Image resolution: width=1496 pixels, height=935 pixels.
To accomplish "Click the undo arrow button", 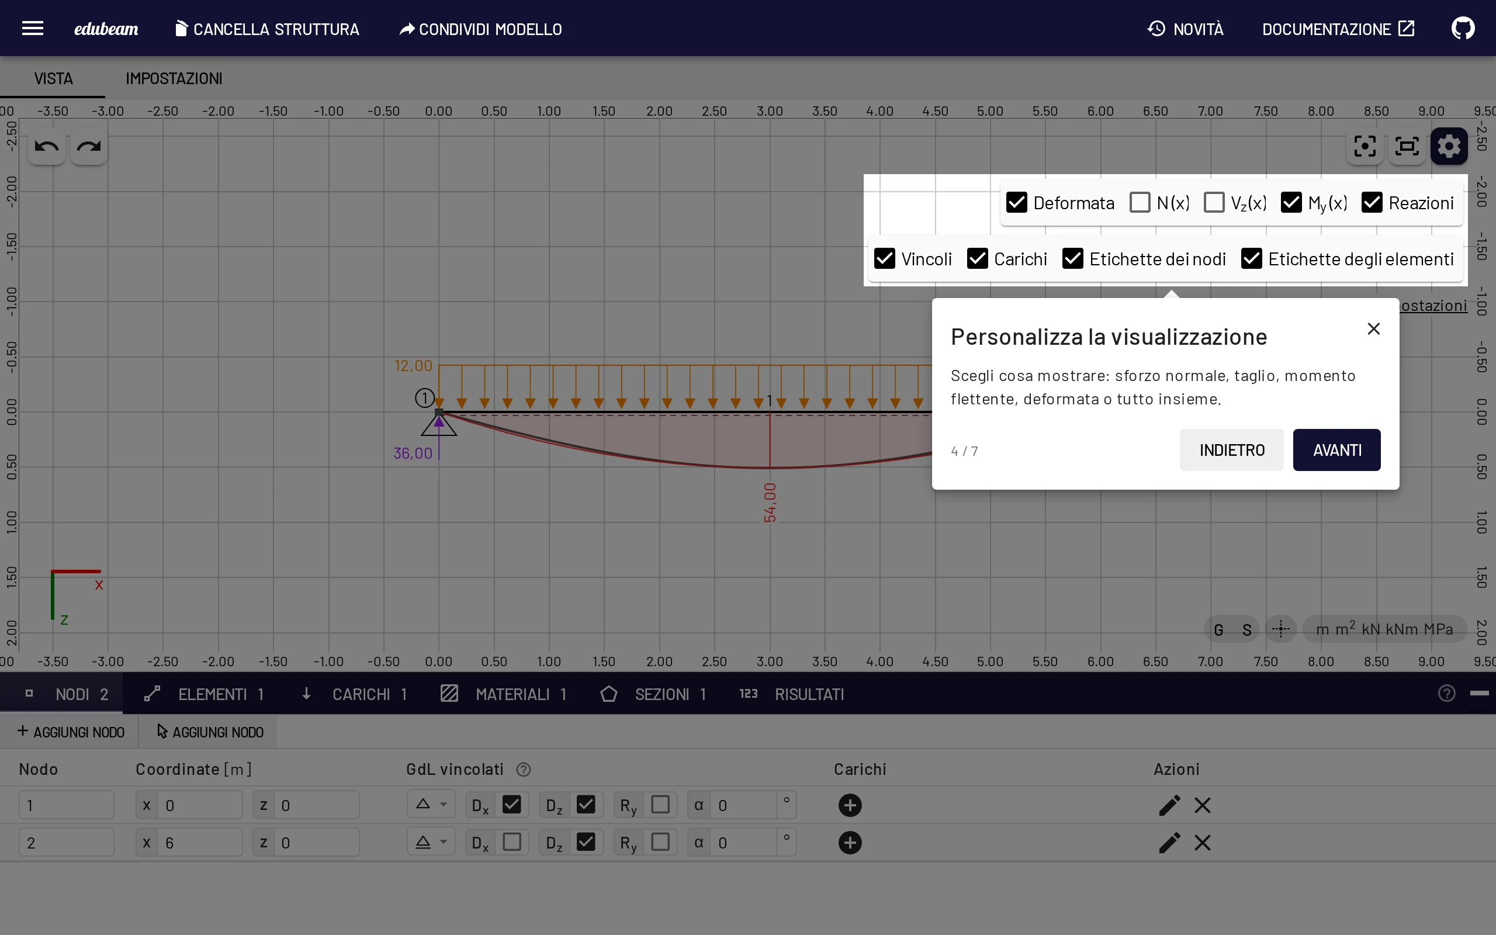I will (x=47, y=147).
